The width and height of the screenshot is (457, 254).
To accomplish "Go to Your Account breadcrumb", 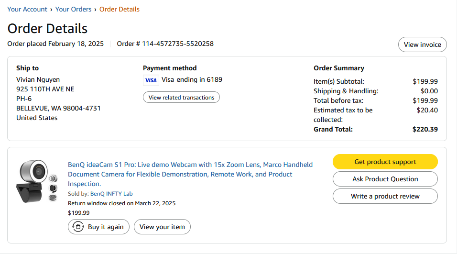I will (27, 9).
